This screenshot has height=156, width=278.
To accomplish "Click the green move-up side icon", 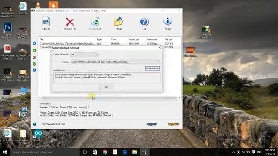I will click(35, 51).
